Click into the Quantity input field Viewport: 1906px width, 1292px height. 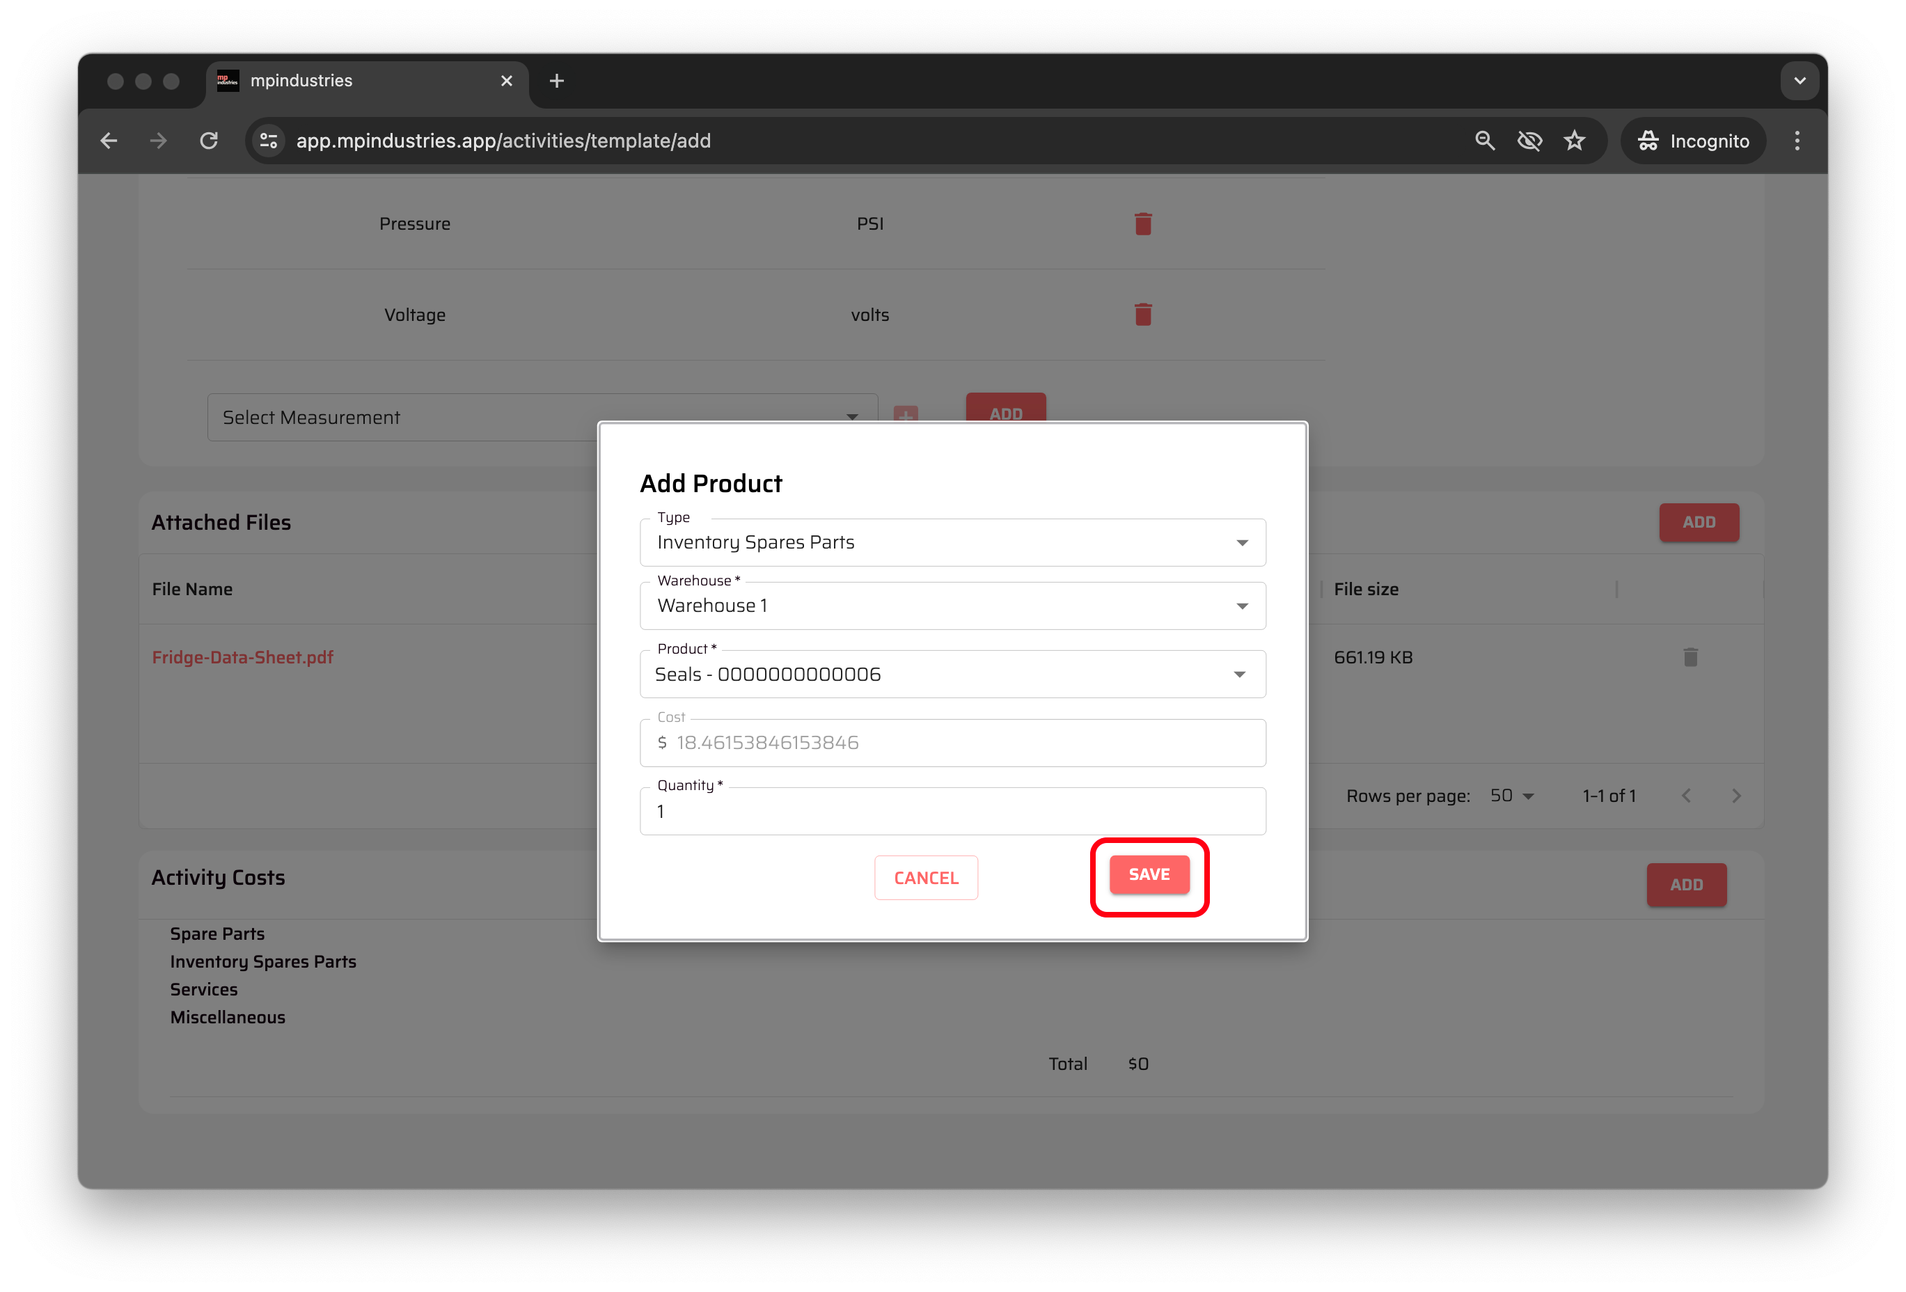pos(952,811)
